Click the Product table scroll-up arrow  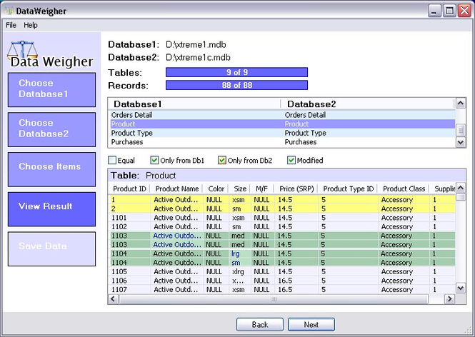pyautogui.click(x=461, y=188)
